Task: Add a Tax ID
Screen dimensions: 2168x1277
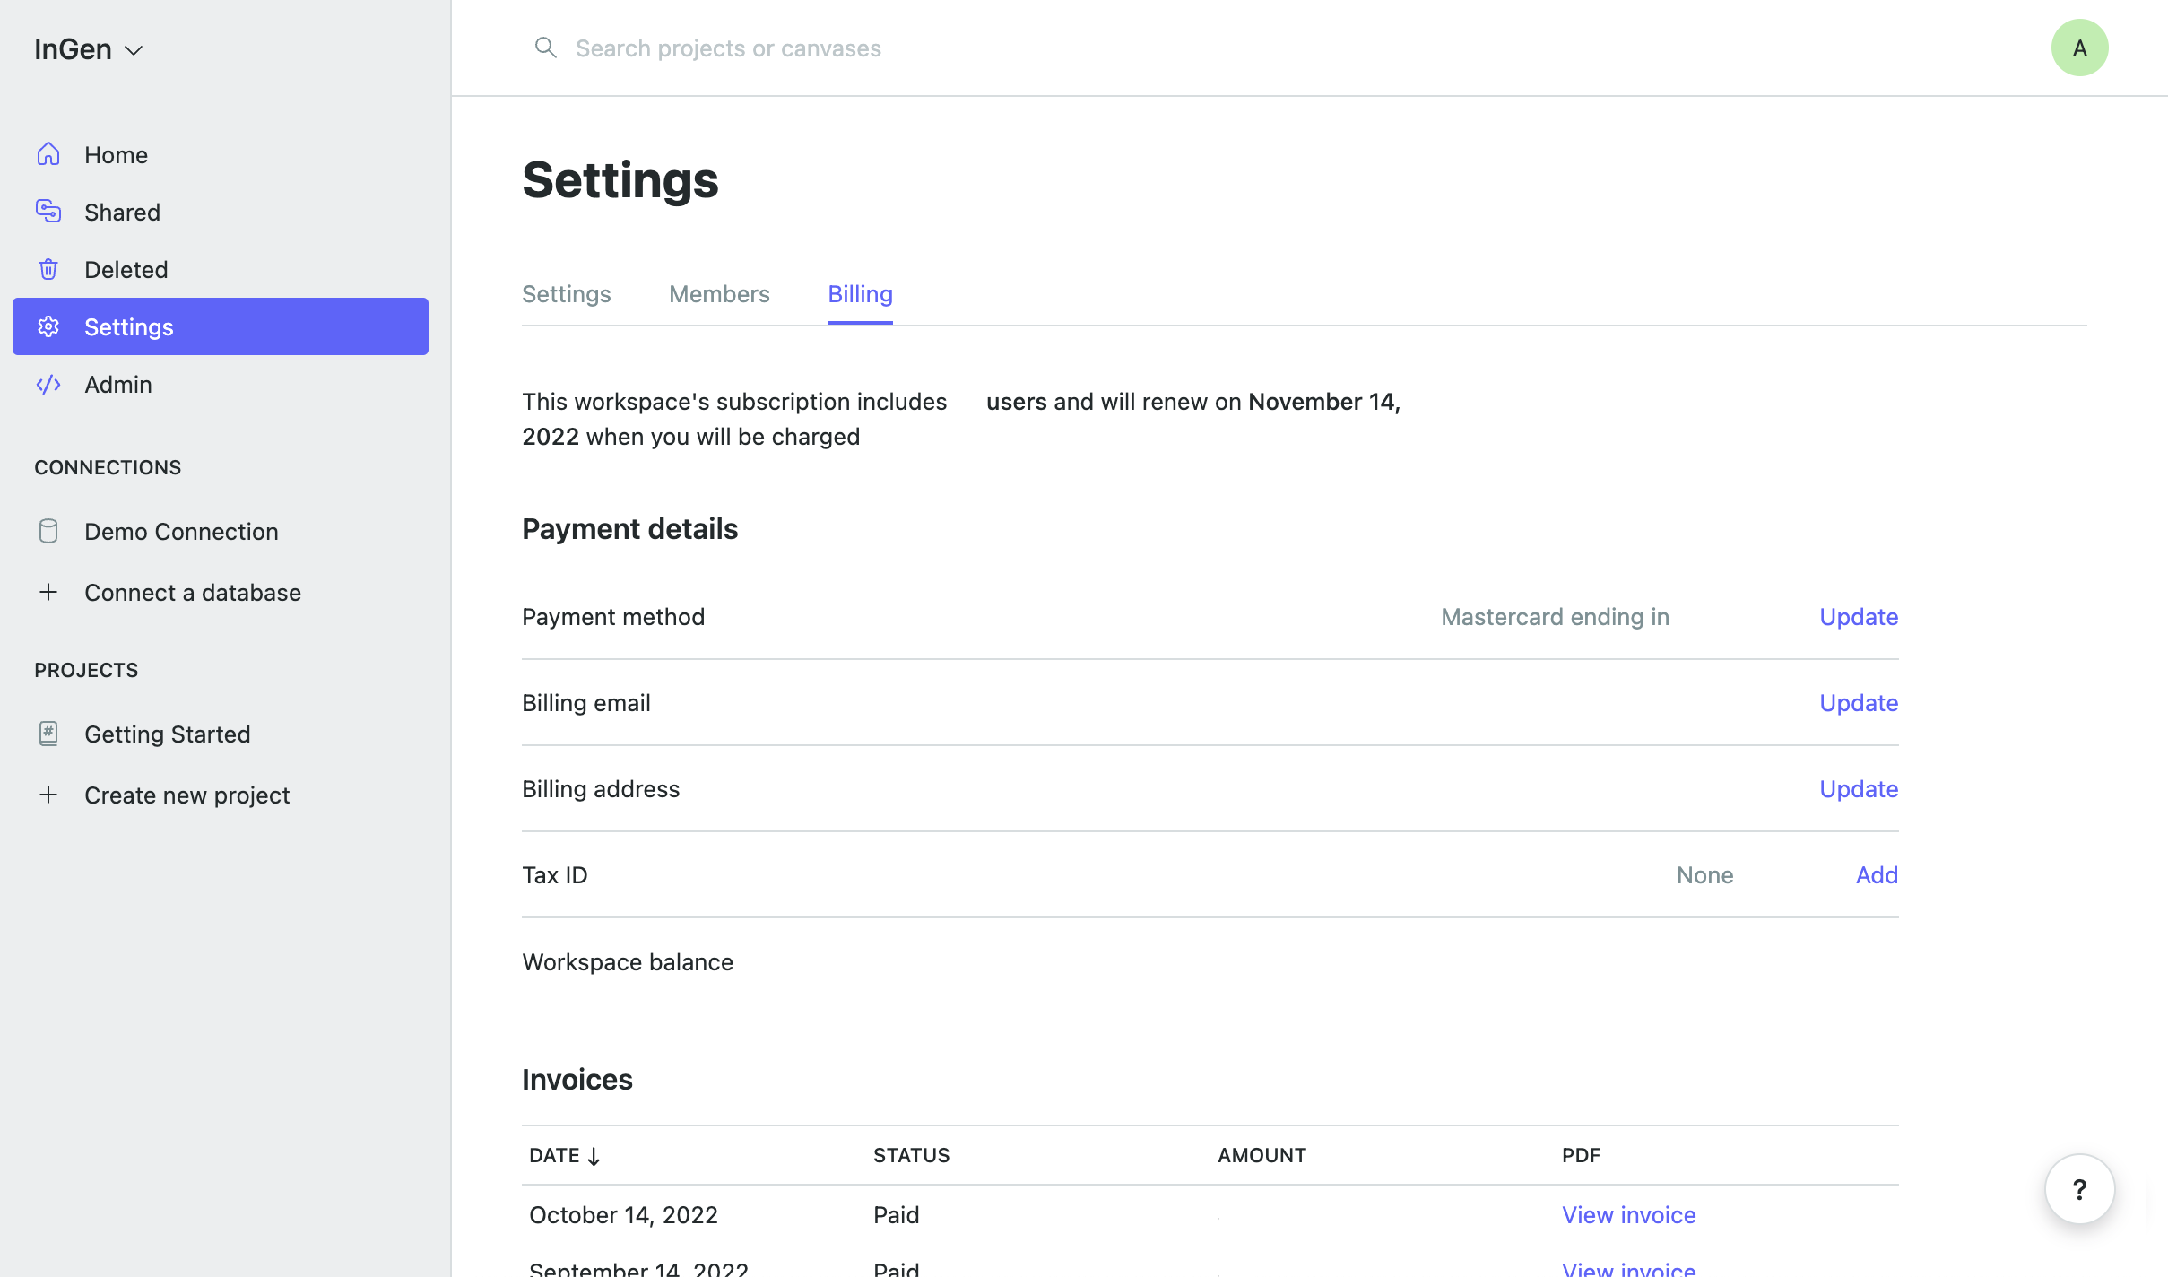Action: click(1876, 875)
